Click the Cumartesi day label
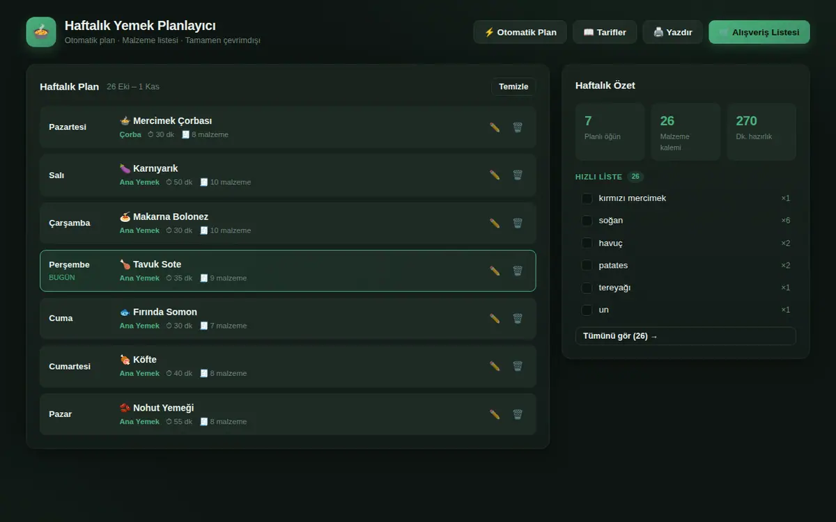The height and width of the screenshot is (522, 836). (70, 366)
